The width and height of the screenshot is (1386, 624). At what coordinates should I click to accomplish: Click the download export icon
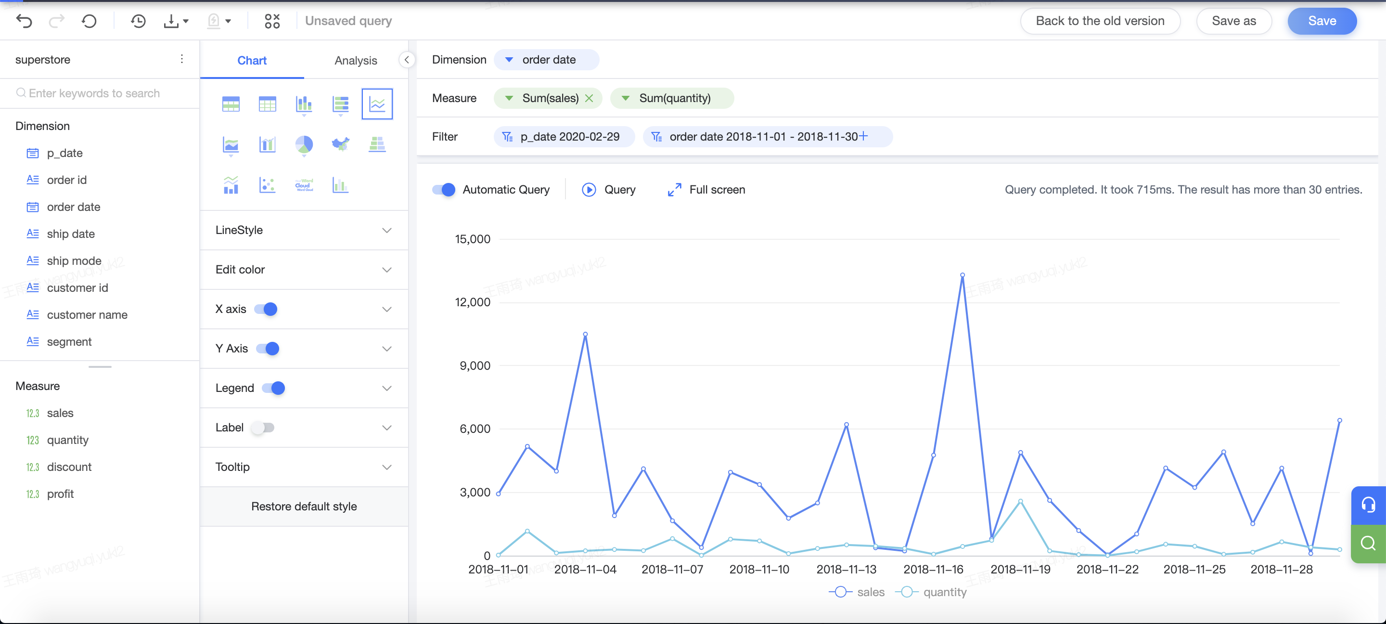coord(171,21)
